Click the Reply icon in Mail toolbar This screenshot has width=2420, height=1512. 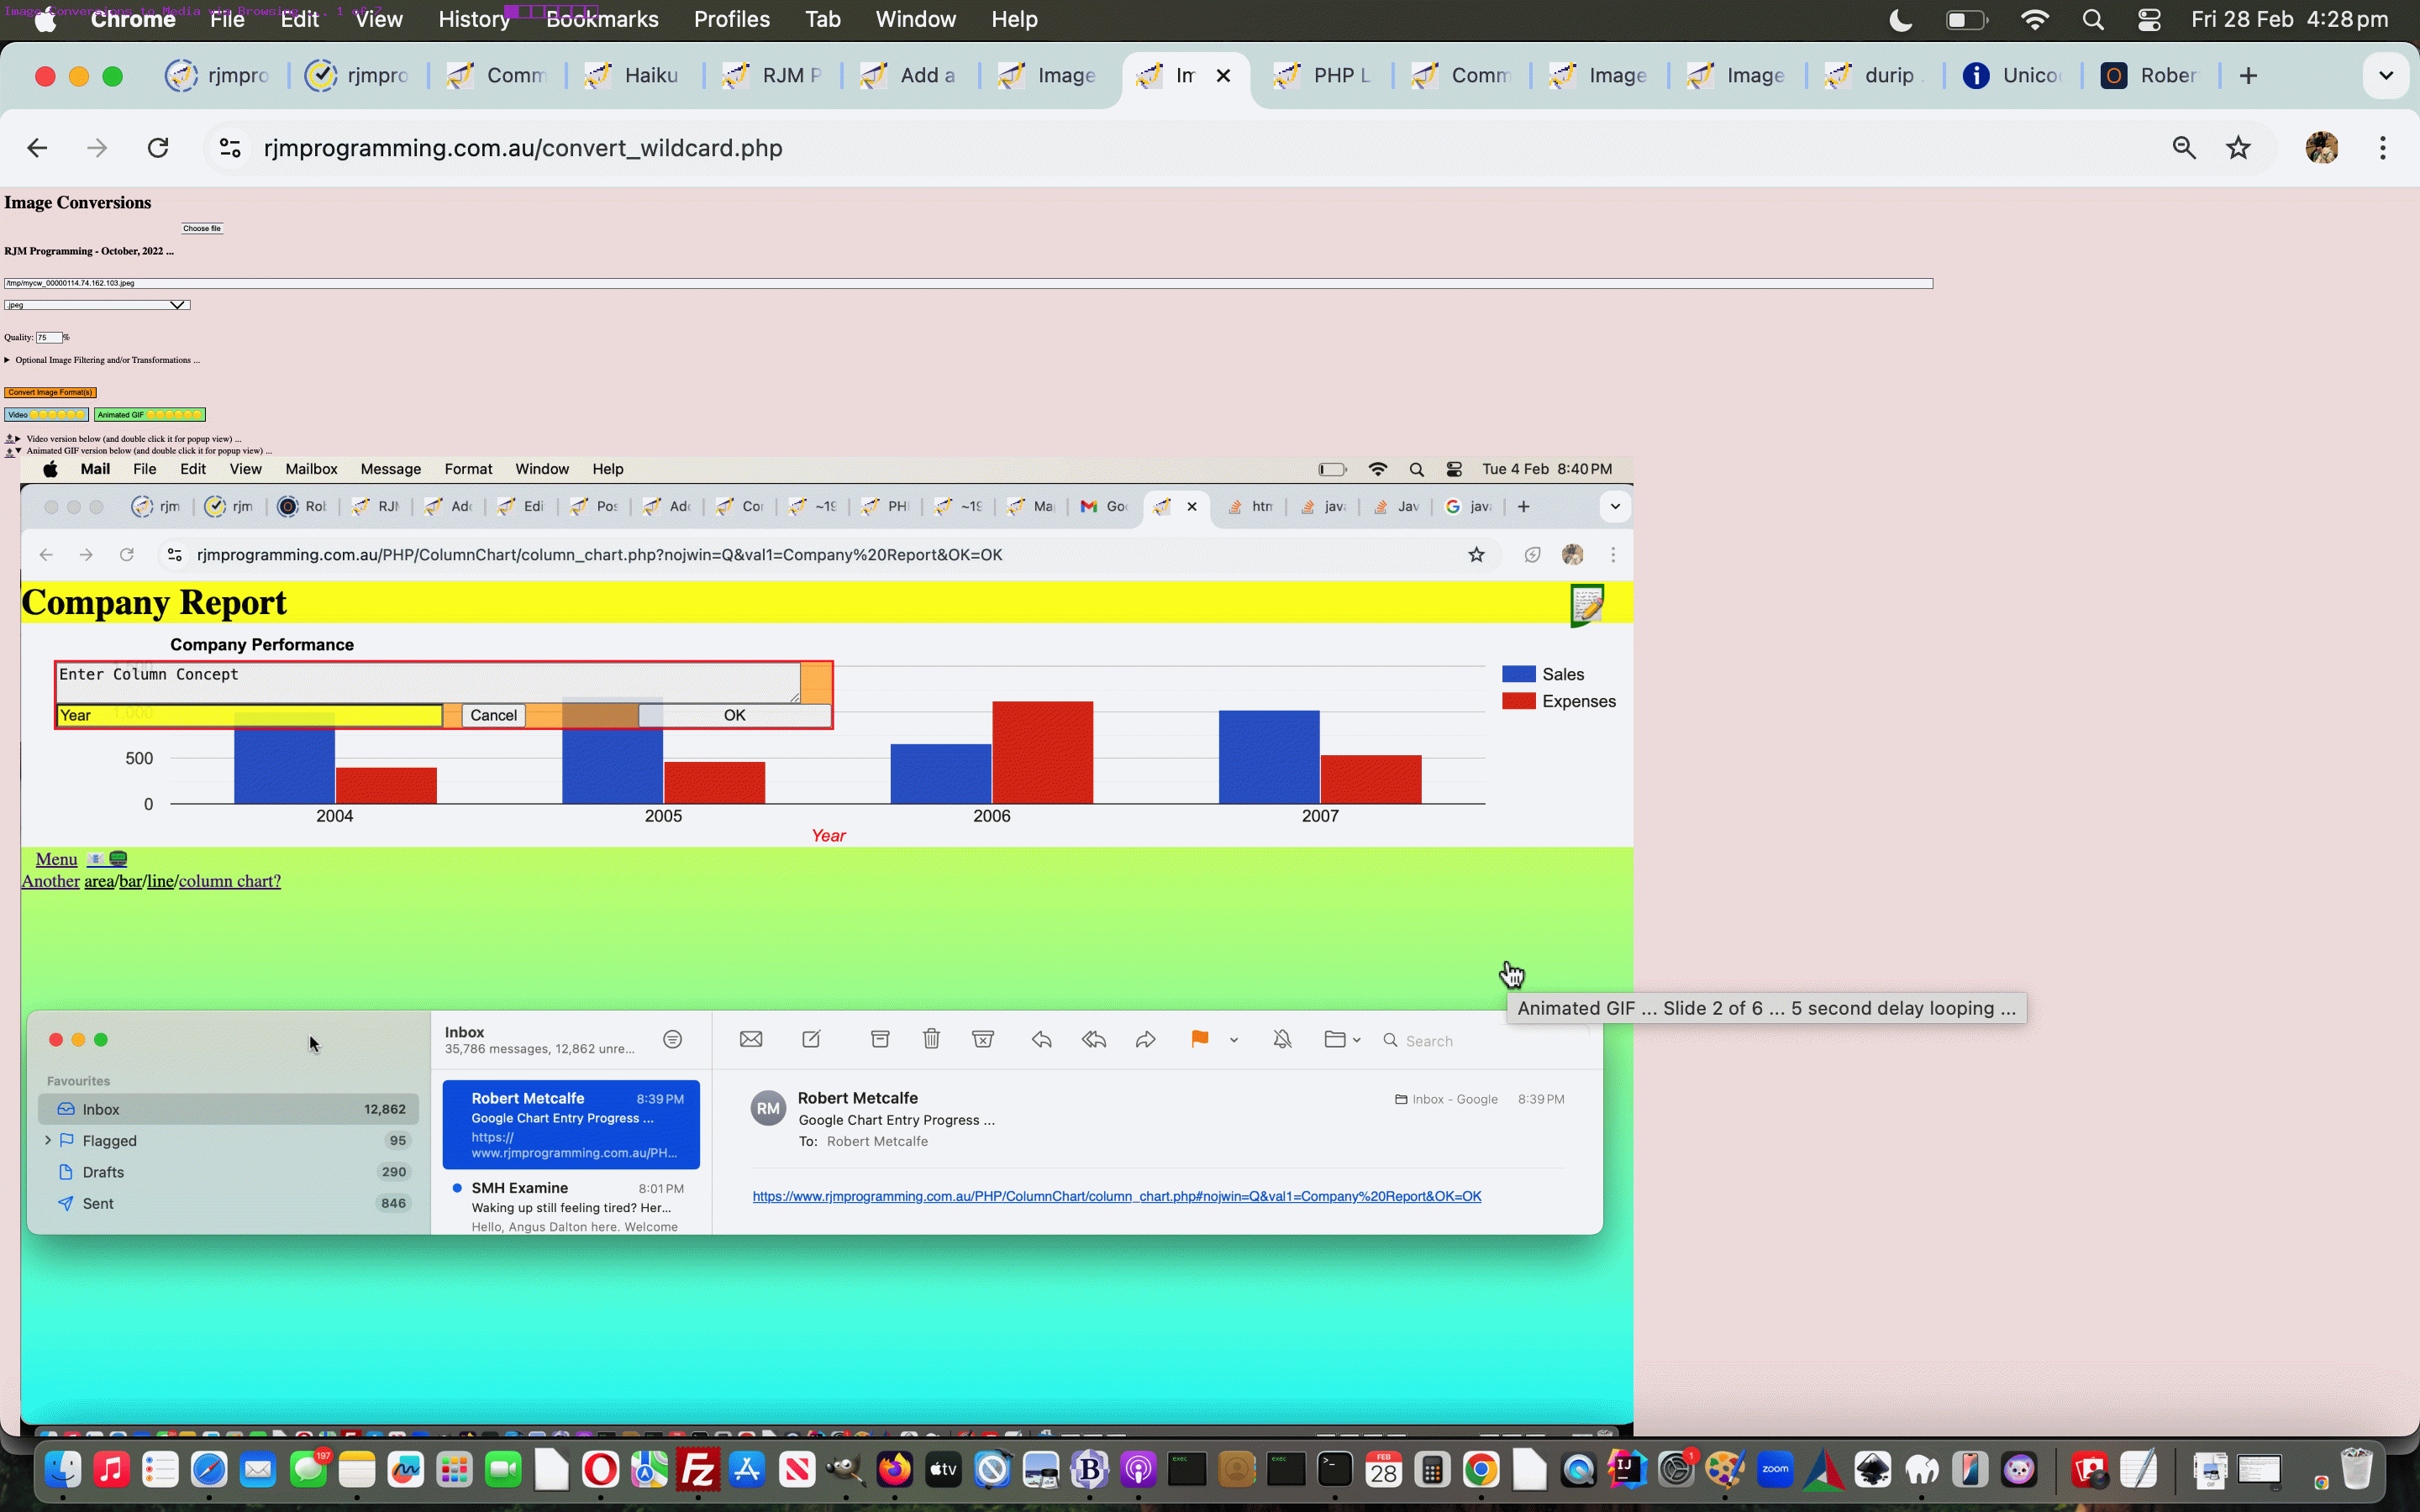pos(1040,1040)
